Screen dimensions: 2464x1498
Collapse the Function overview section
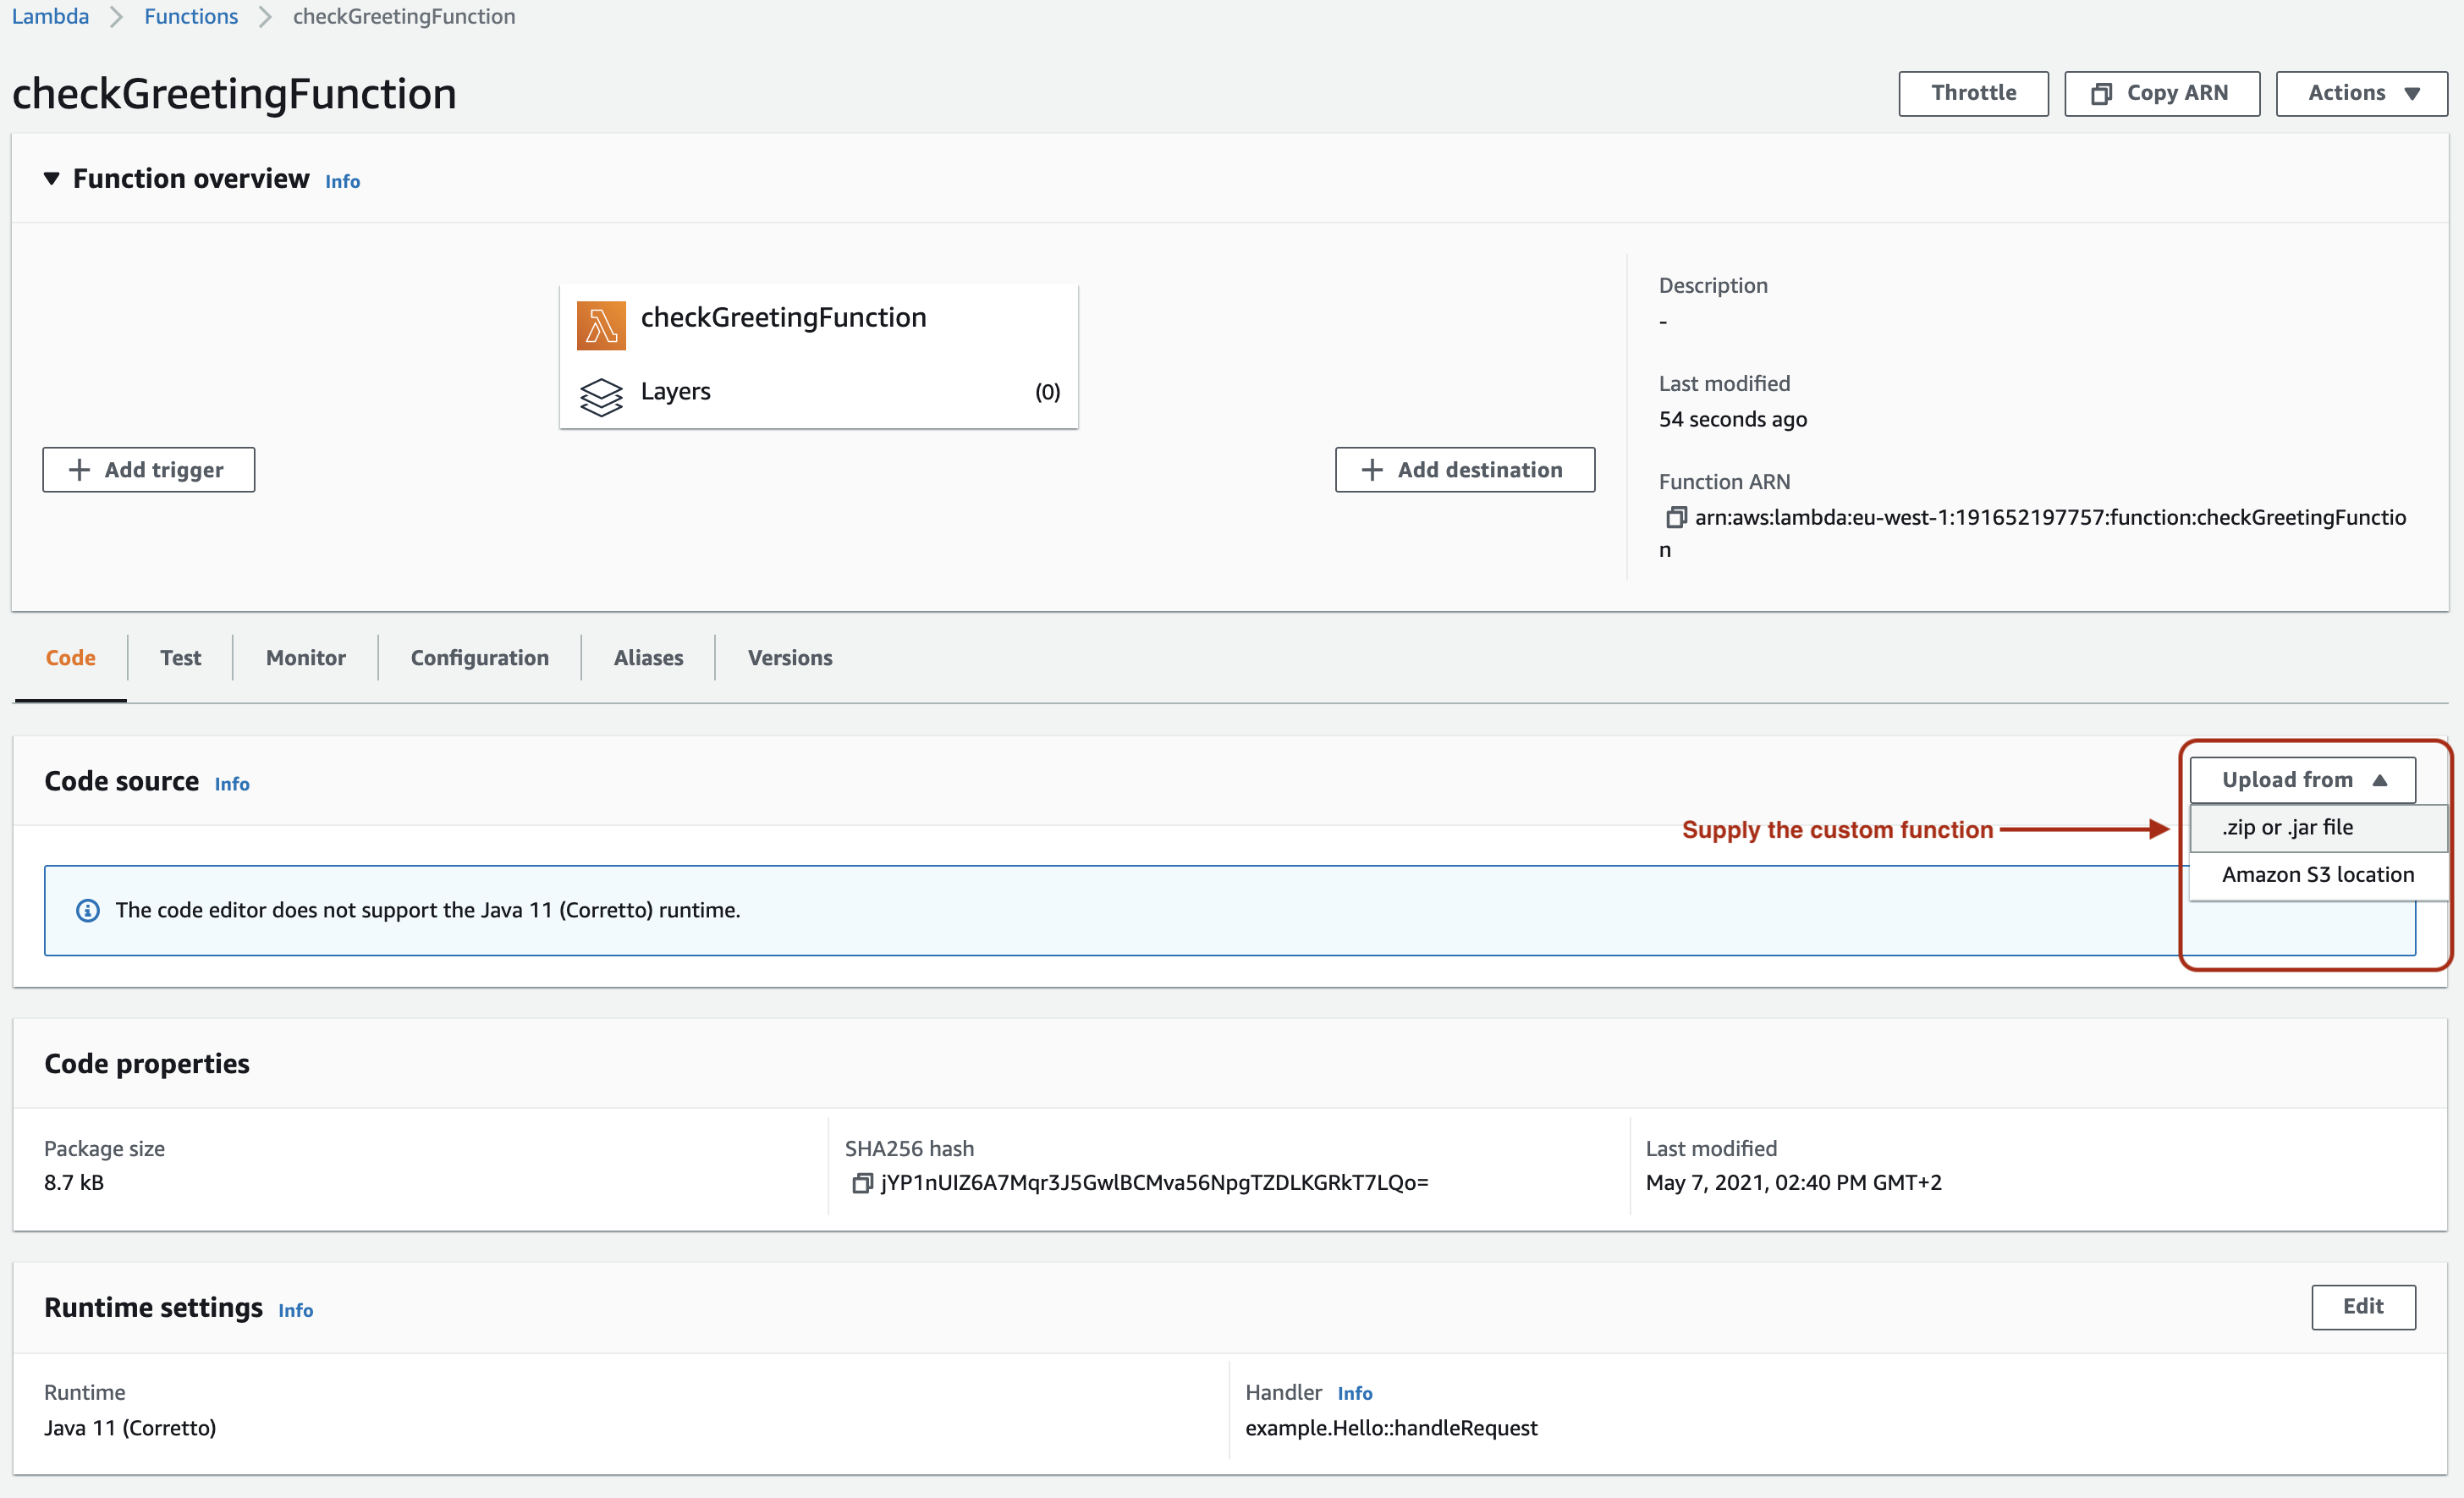[52, 179]
